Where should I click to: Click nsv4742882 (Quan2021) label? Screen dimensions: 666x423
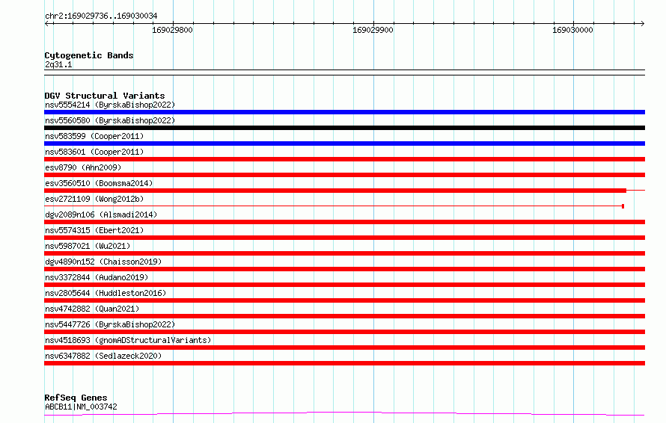(x=92, y=309)
